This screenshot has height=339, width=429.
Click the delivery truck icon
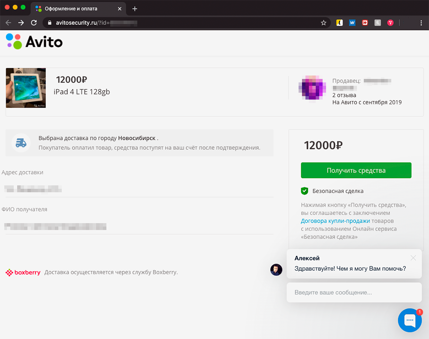pos(21,143)
